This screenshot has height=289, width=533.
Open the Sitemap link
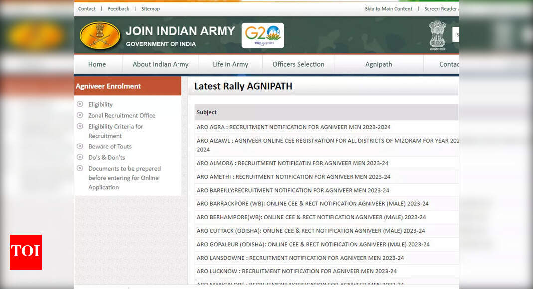tap(150, 9)
